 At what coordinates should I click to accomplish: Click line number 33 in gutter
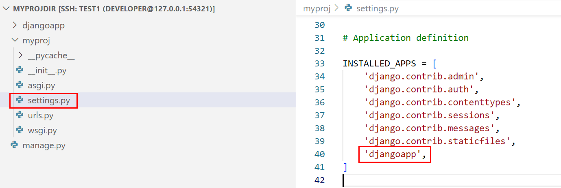(x=320, y=64)
